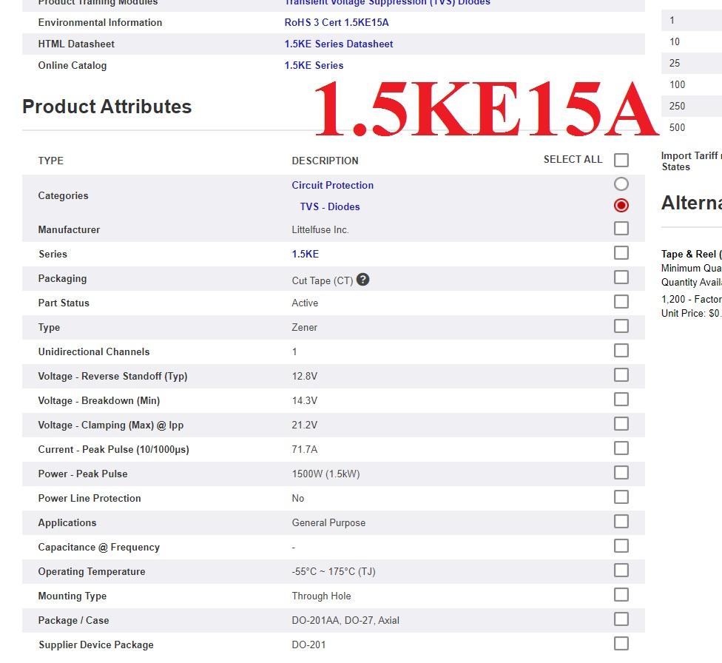This screenshot has height=663, width=722.
Task: Click the quantity 25 price row
Action: pos(692,63)
